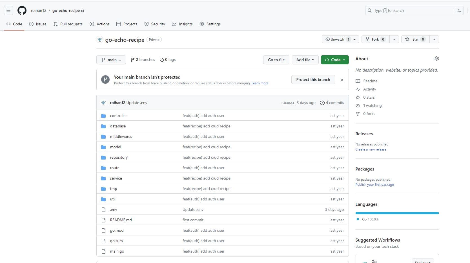Dismiss the branch protection banner
Screen dimensions: 470x263
tap(342, 80)
